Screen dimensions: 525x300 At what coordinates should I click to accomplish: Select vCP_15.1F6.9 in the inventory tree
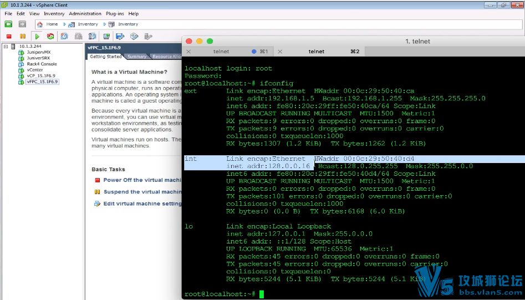tap(41, 76)
